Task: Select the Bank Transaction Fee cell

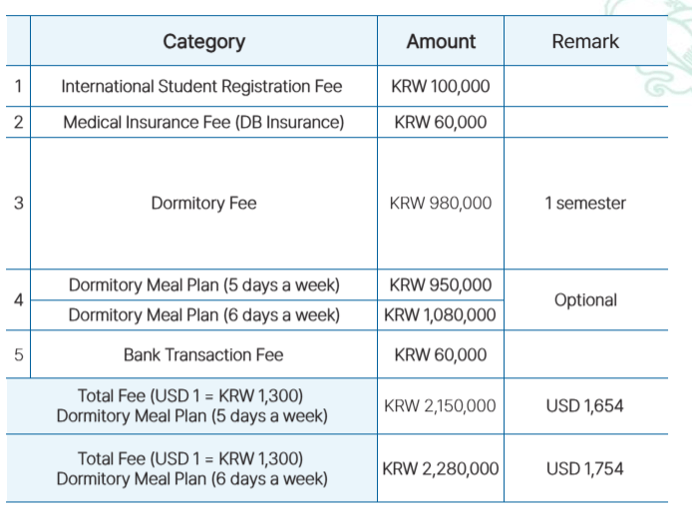Action: tap(203, 354)
